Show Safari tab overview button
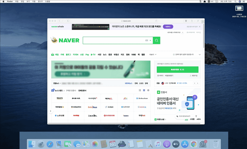 click(x=198, y=21)
